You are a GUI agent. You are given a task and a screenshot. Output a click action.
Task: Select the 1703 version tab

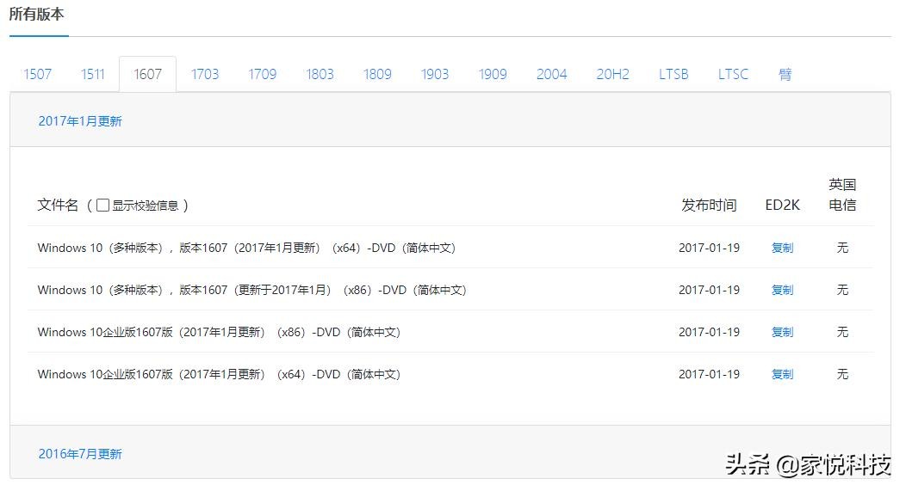(x=205, y=74)
